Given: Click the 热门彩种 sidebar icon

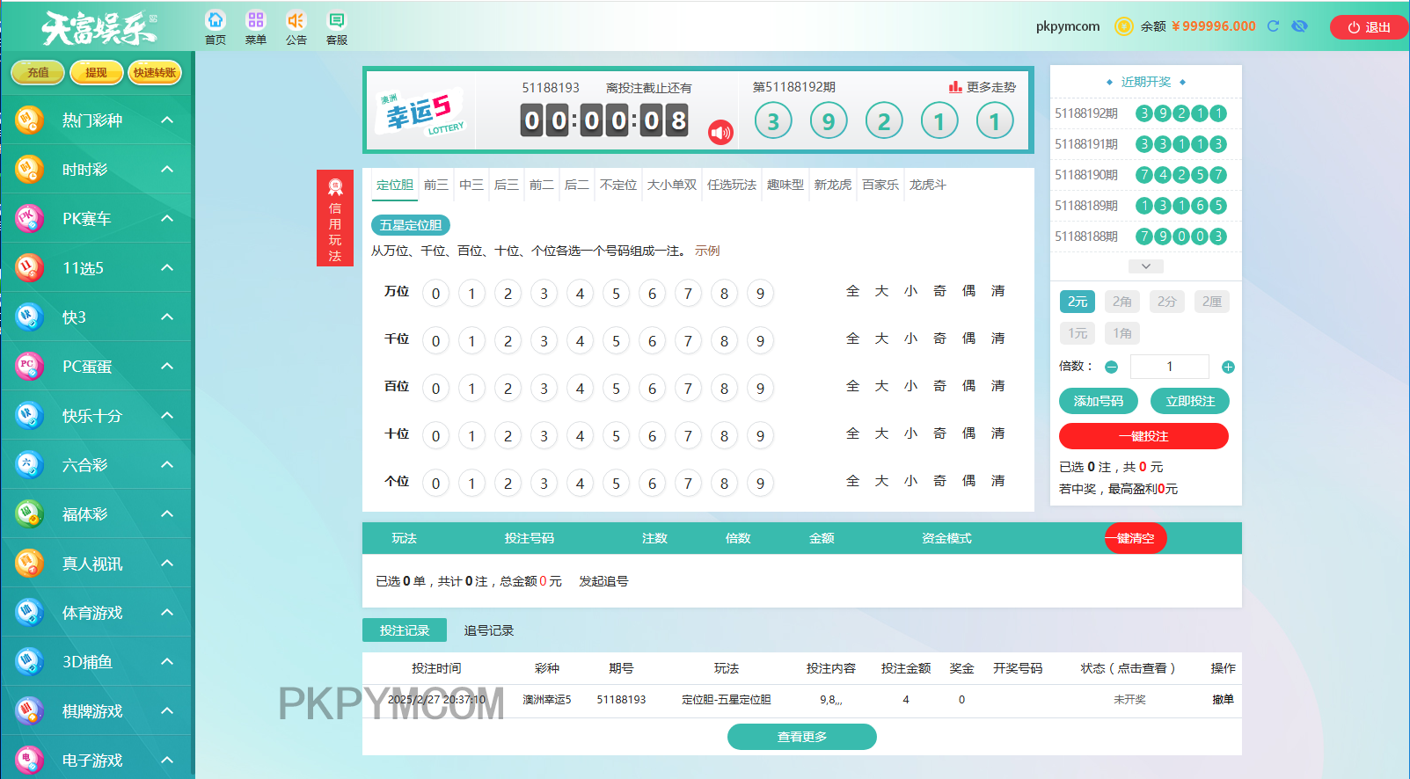Looking at the screenshot, I should [29, 120].
